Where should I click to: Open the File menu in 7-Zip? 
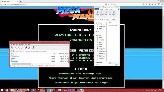pyautogui.click(x=11, y=45)
